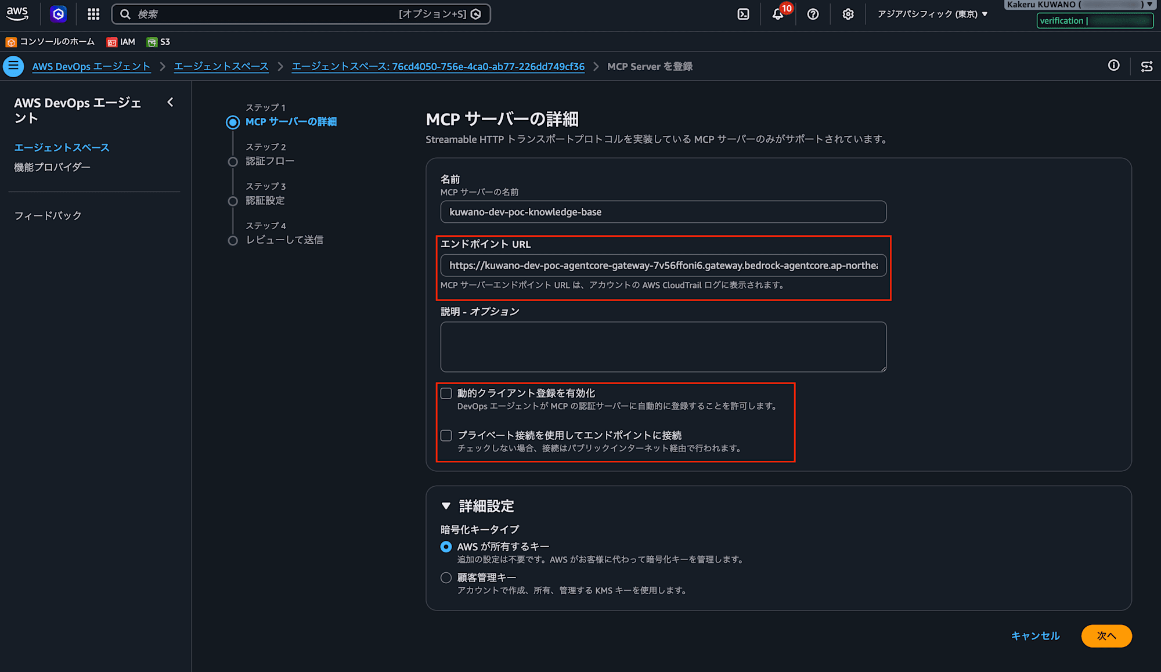This screenshot has width=1161, height=672.
Task: Open the Amazon Q icon in header
Action: tap(58, 14)
